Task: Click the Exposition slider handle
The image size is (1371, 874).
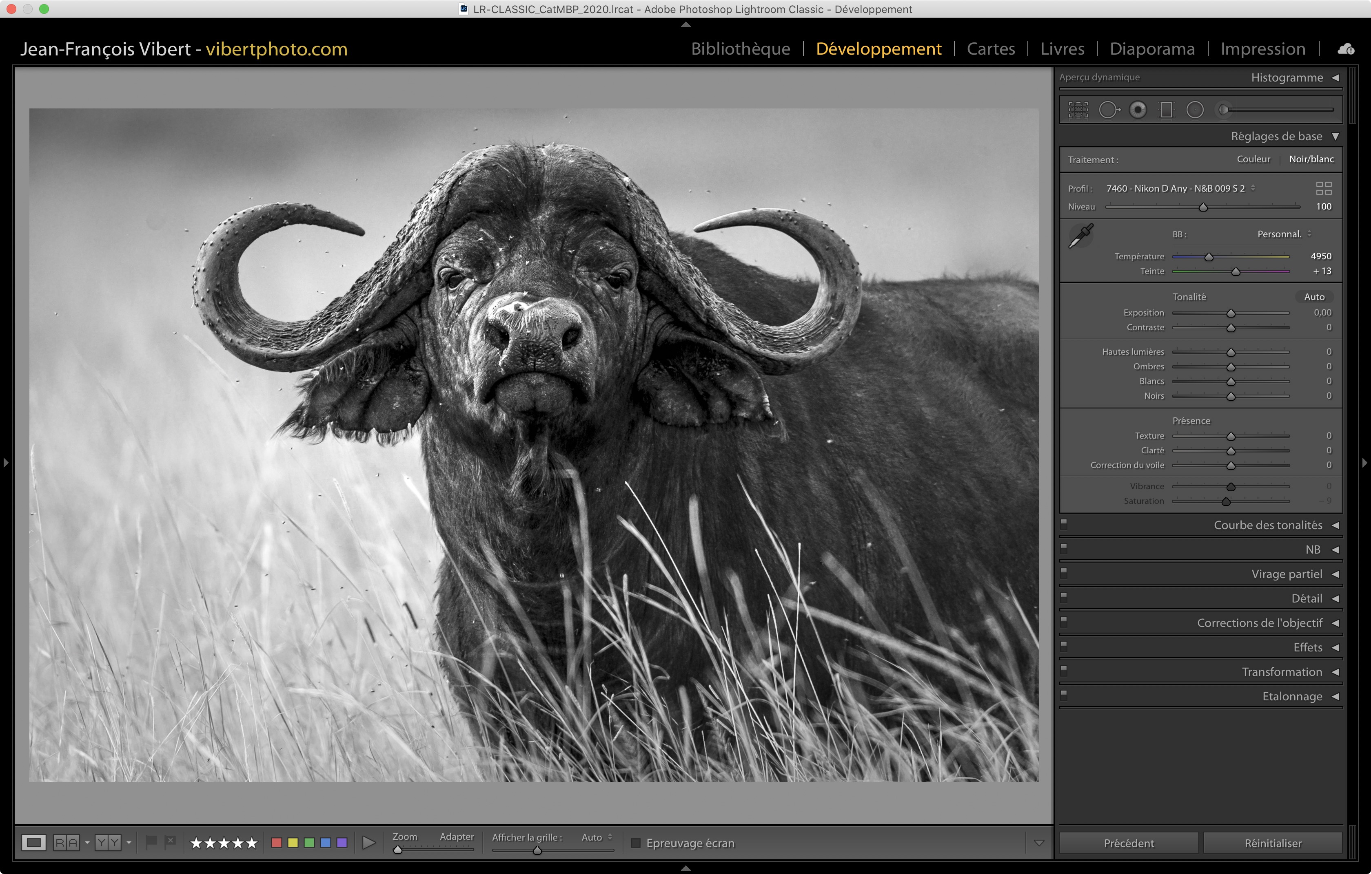Action: point(1230,313)
